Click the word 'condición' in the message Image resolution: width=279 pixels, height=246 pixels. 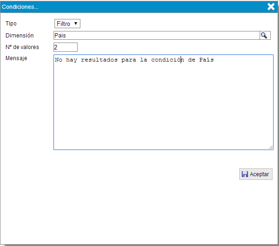click(168, 60)
